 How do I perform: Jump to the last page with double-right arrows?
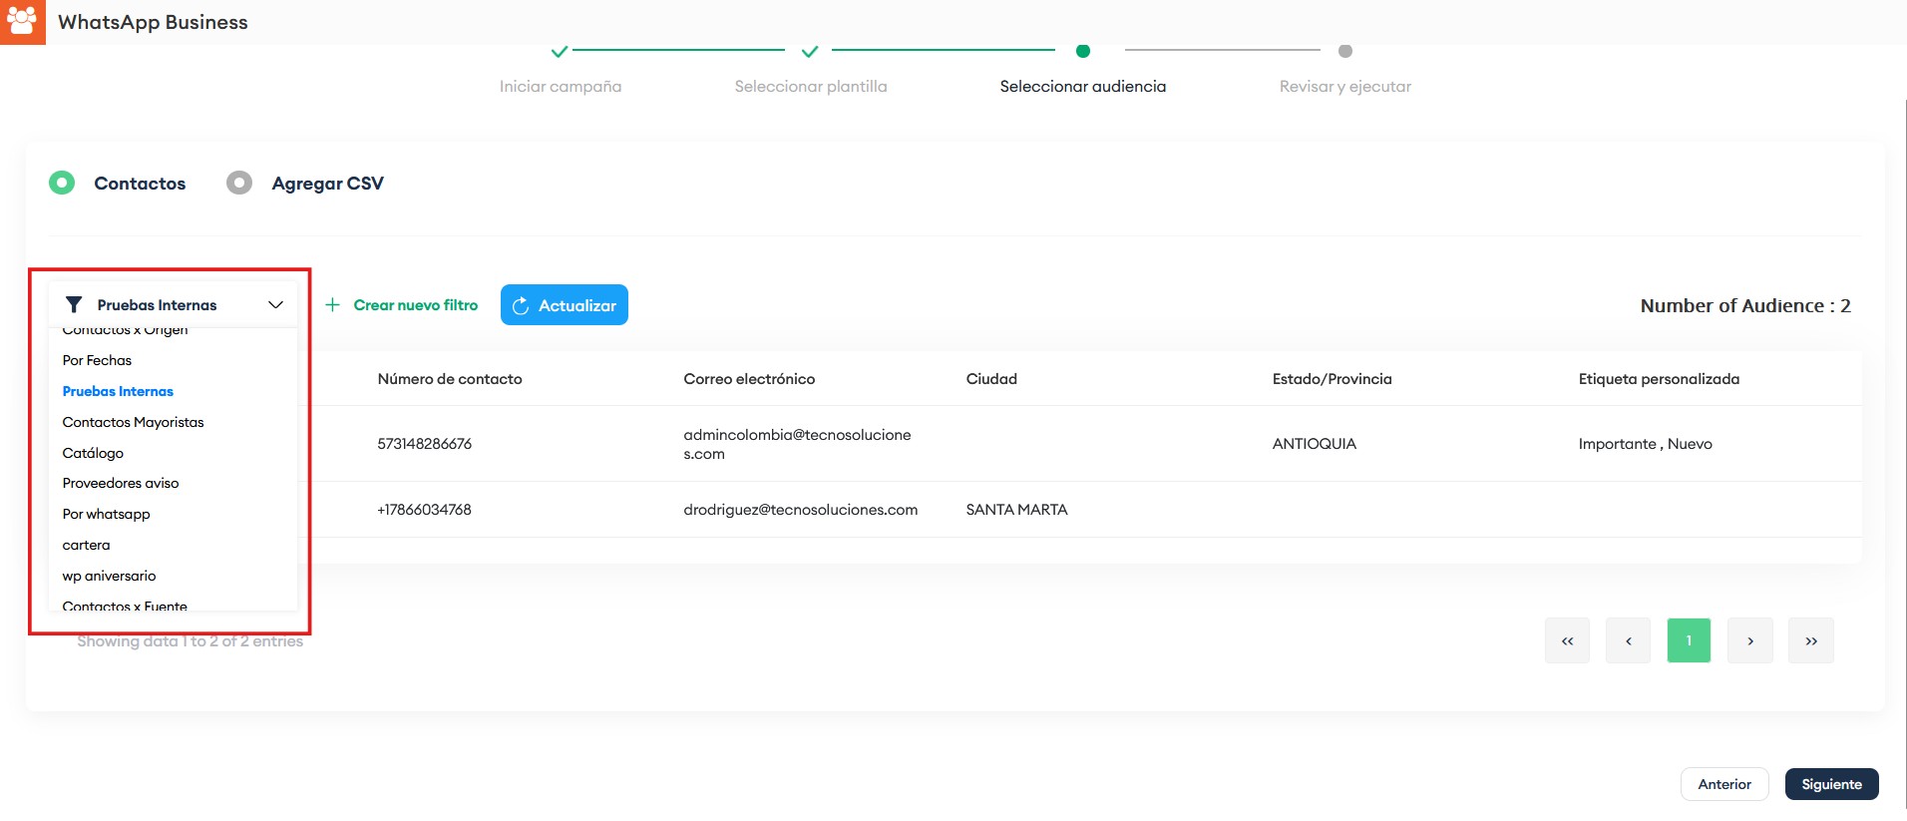click(1810, 640)
